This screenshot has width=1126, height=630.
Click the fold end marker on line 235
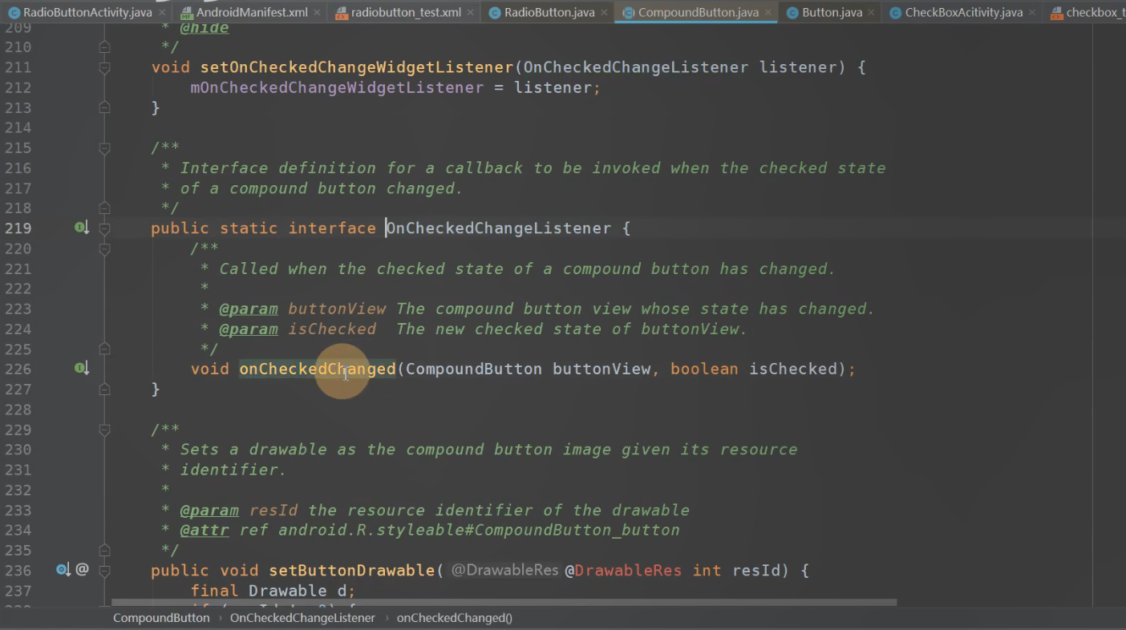104,550
